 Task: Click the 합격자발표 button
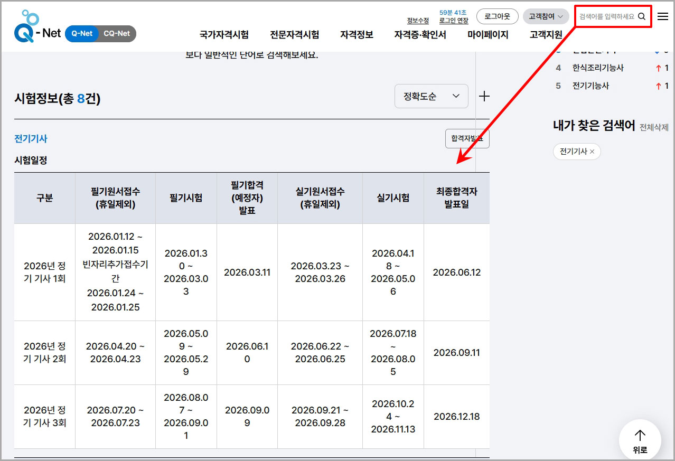point(466,138)
